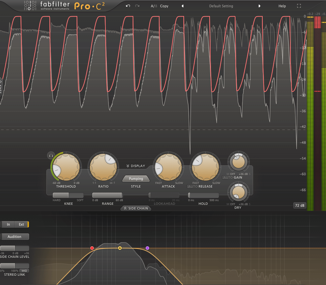Toggle full screen mode icon
The image size is (326, 285).
tap(299, 6)
